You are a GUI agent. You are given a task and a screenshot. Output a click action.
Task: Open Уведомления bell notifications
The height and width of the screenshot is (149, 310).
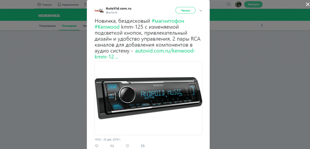click(68, 5)
